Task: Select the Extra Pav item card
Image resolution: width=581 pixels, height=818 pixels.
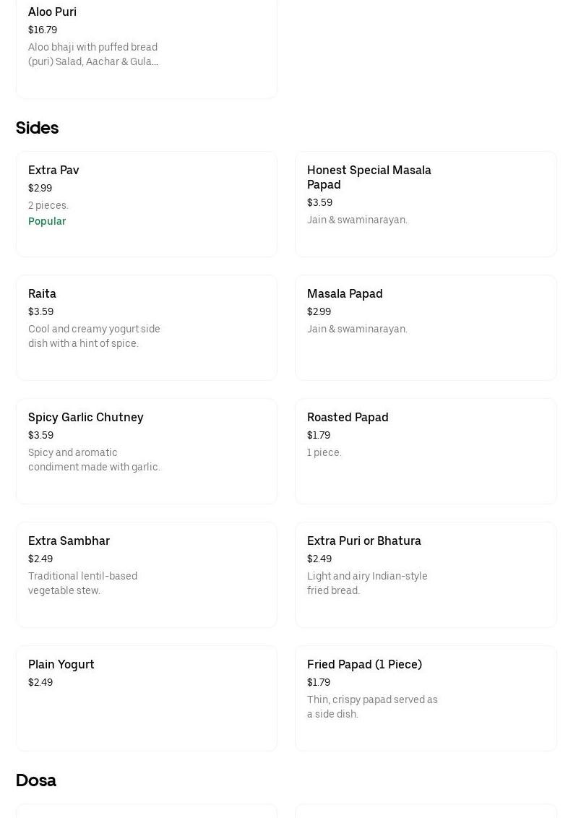Action: 146,204
